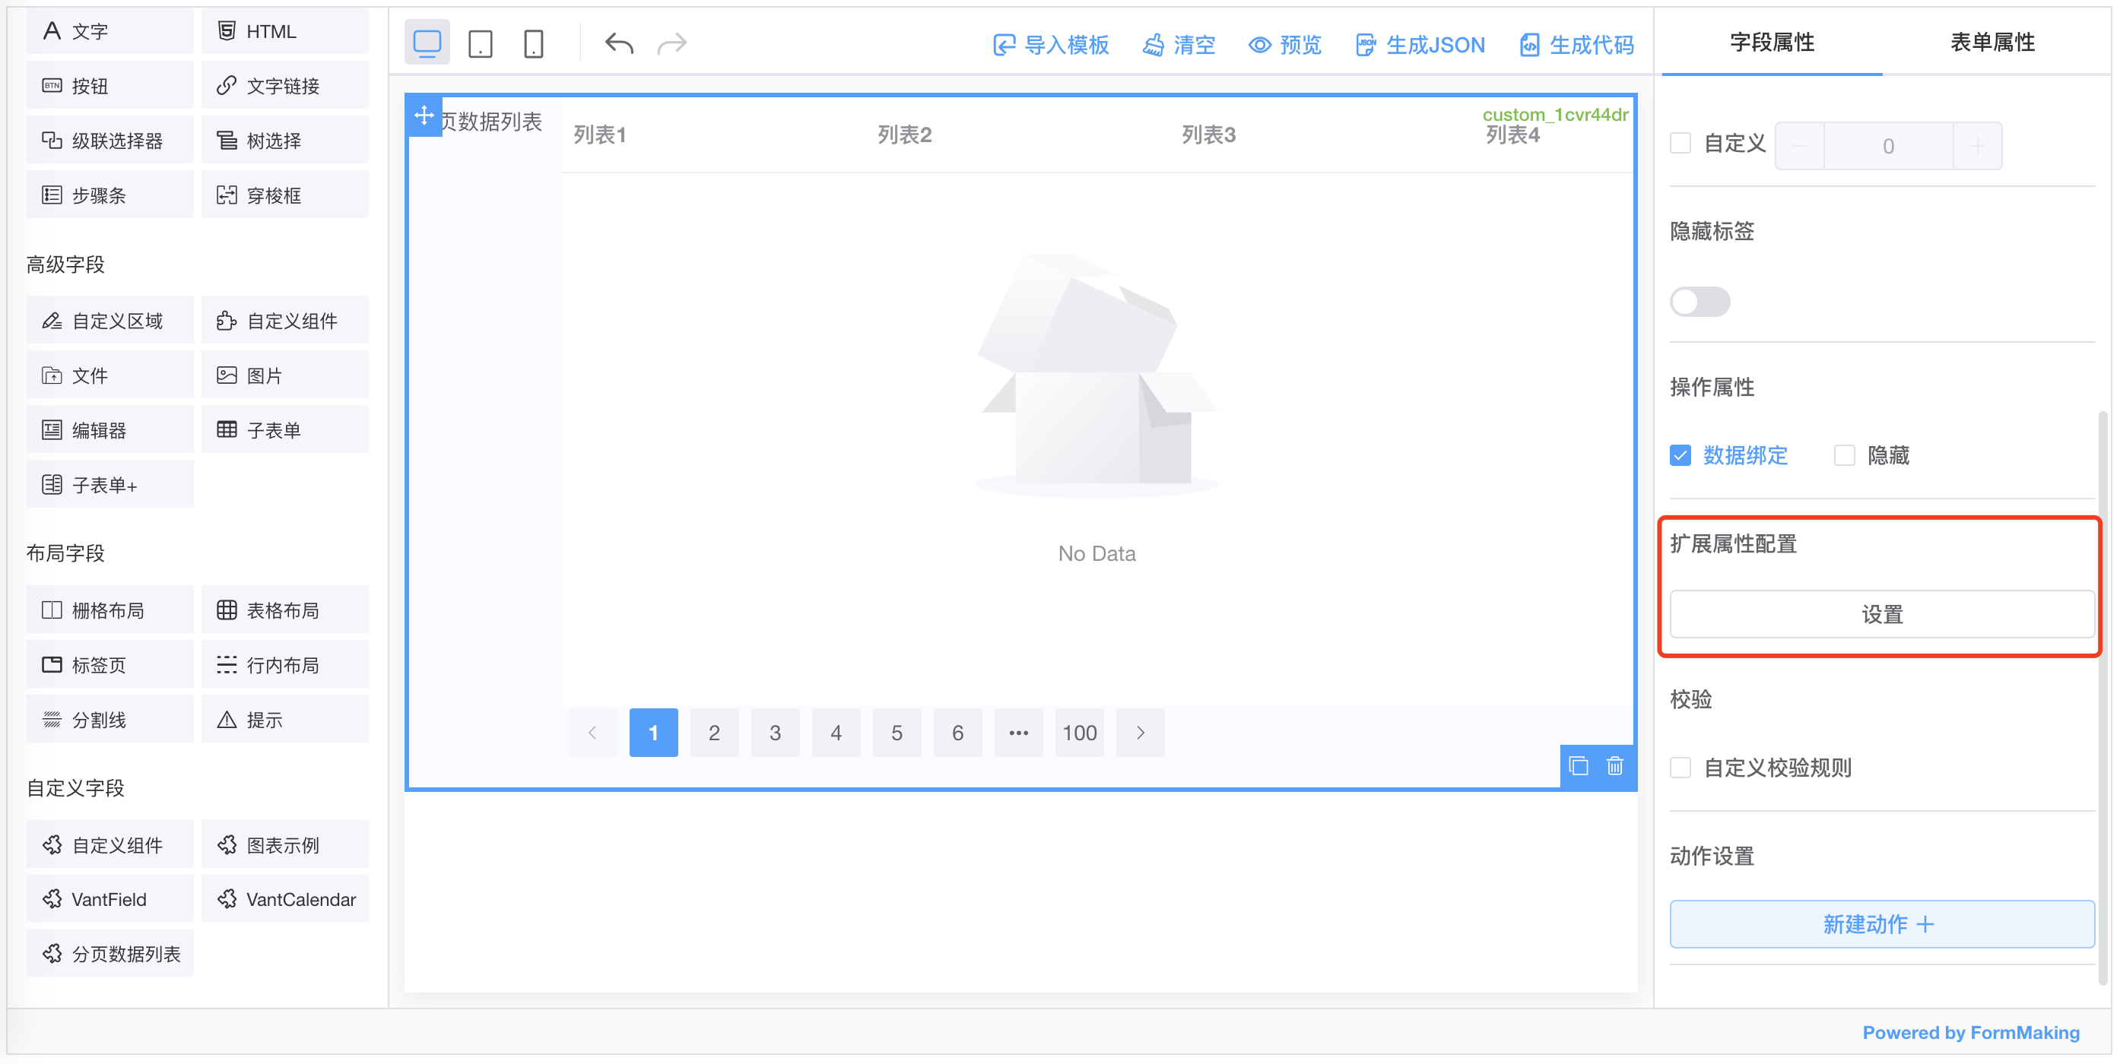Enable the 自定义校验规则 checkbox

[1680, 767]
